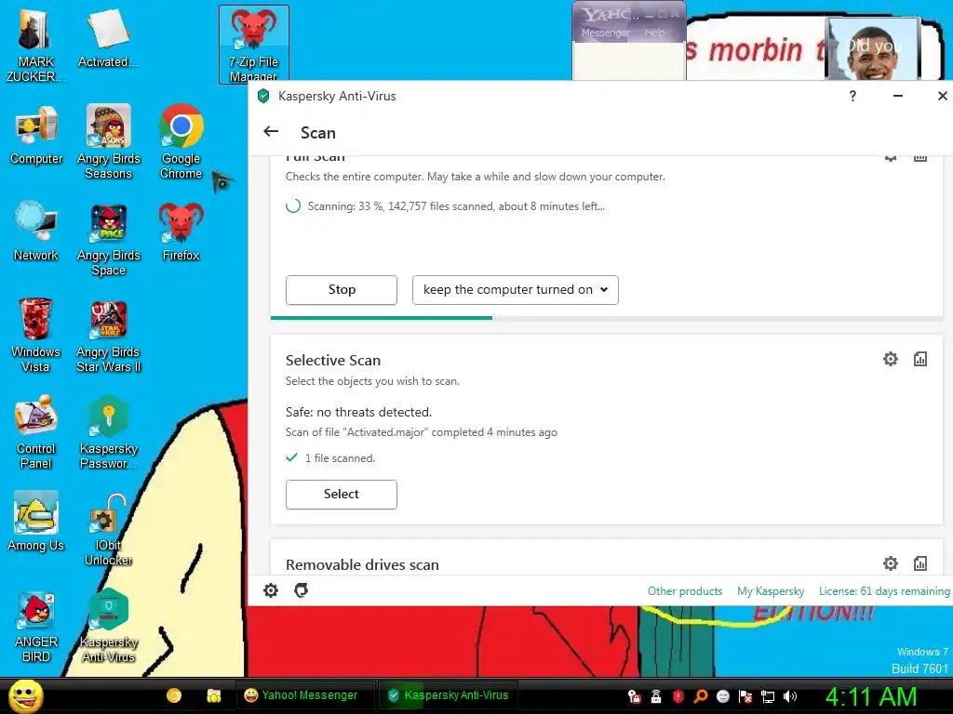
Task: Open Network desktop icon
Action: point(36,231)
